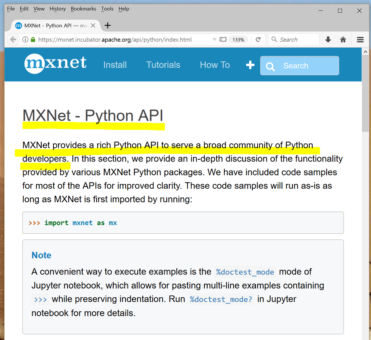Image resolution: width=371 pixels, height=340 pixels.
Task: Open the URL history dropdown arrow
Action: 214,39
